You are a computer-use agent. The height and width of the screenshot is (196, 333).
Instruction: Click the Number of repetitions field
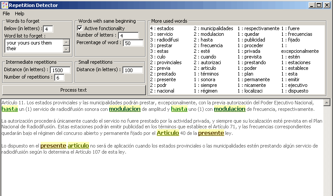[59, 78]
